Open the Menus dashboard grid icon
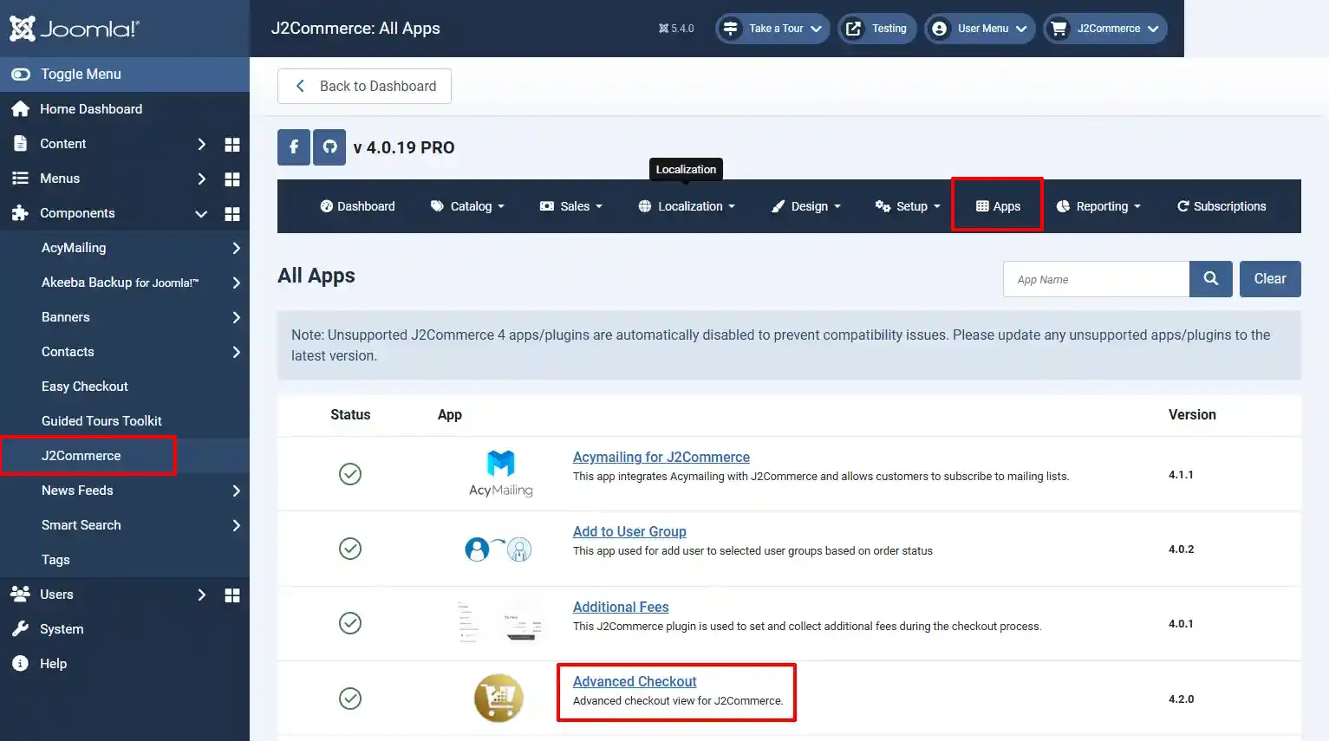Viewport: 1329px width, 741px height. click(x=232, y=179)
